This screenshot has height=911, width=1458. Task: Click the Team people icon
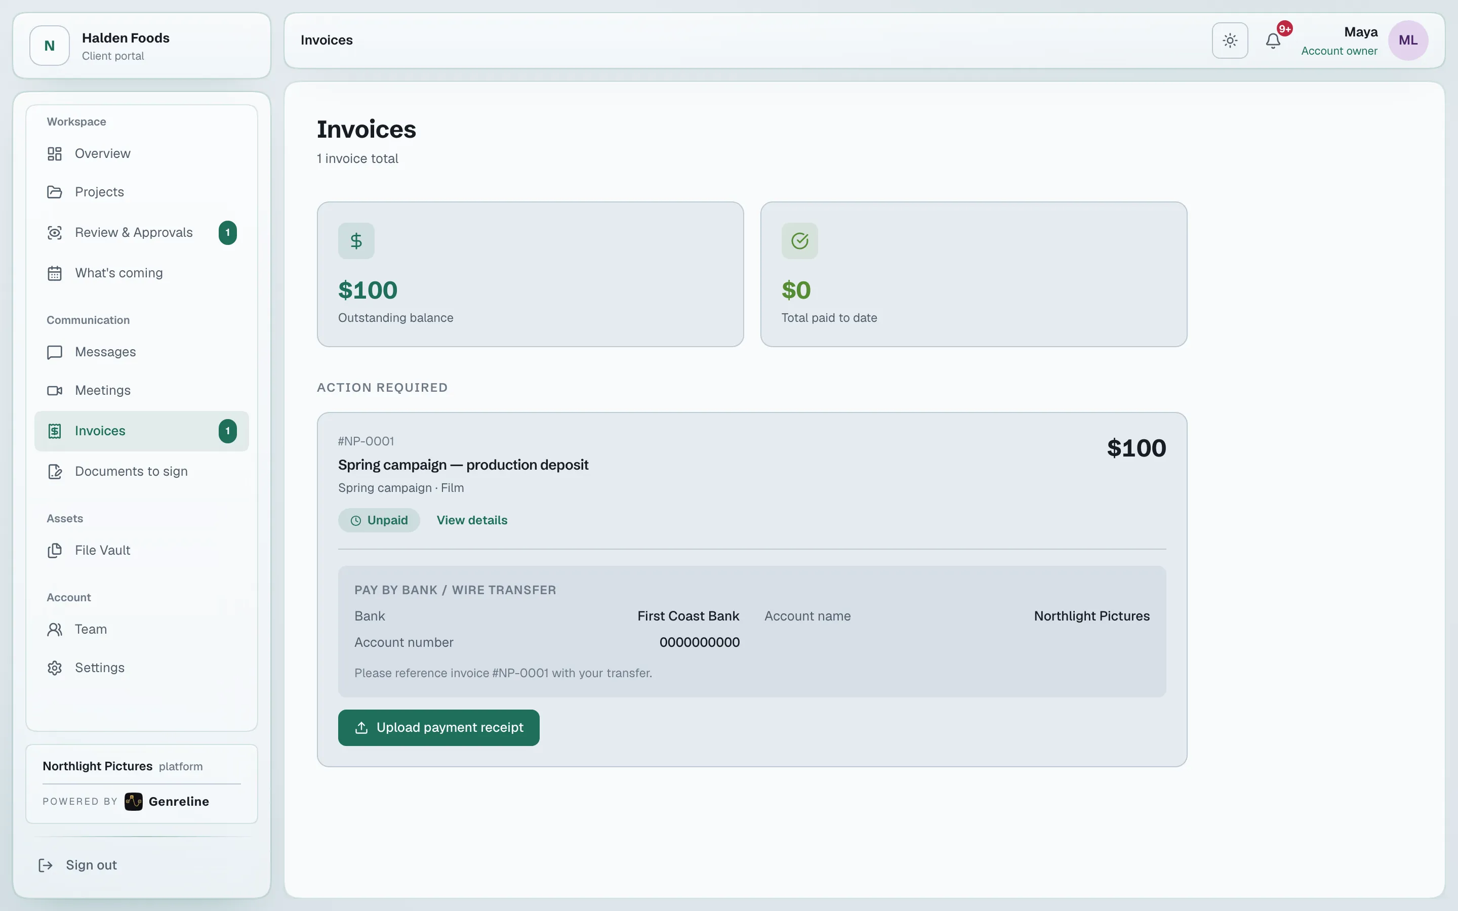click(x=55, y=629)
